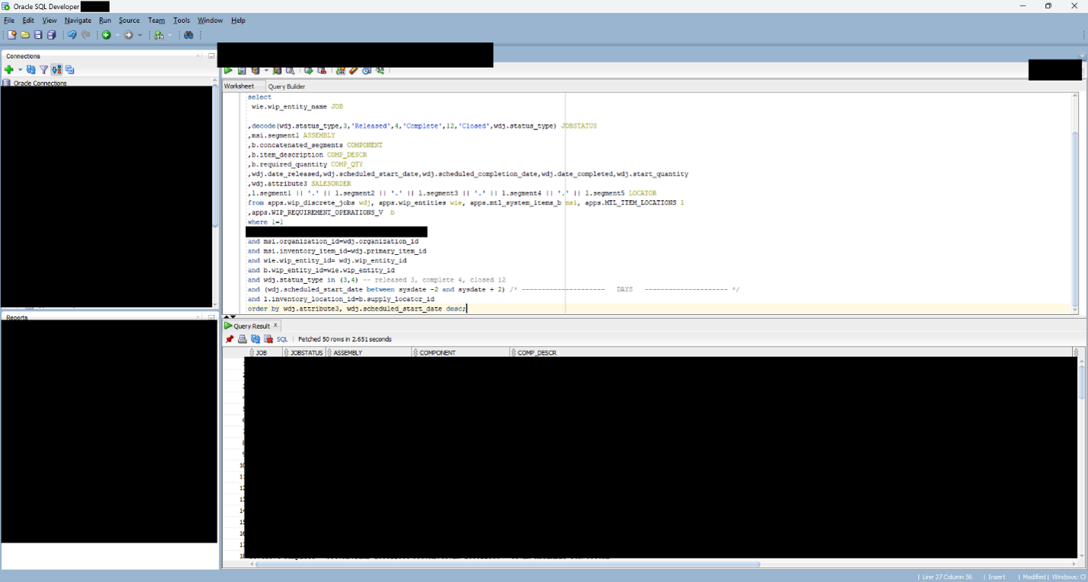This screenshot has width=1088, height=582.
Task: Click the print icon in Query Result toolbar
Action: tap(243, 339)
